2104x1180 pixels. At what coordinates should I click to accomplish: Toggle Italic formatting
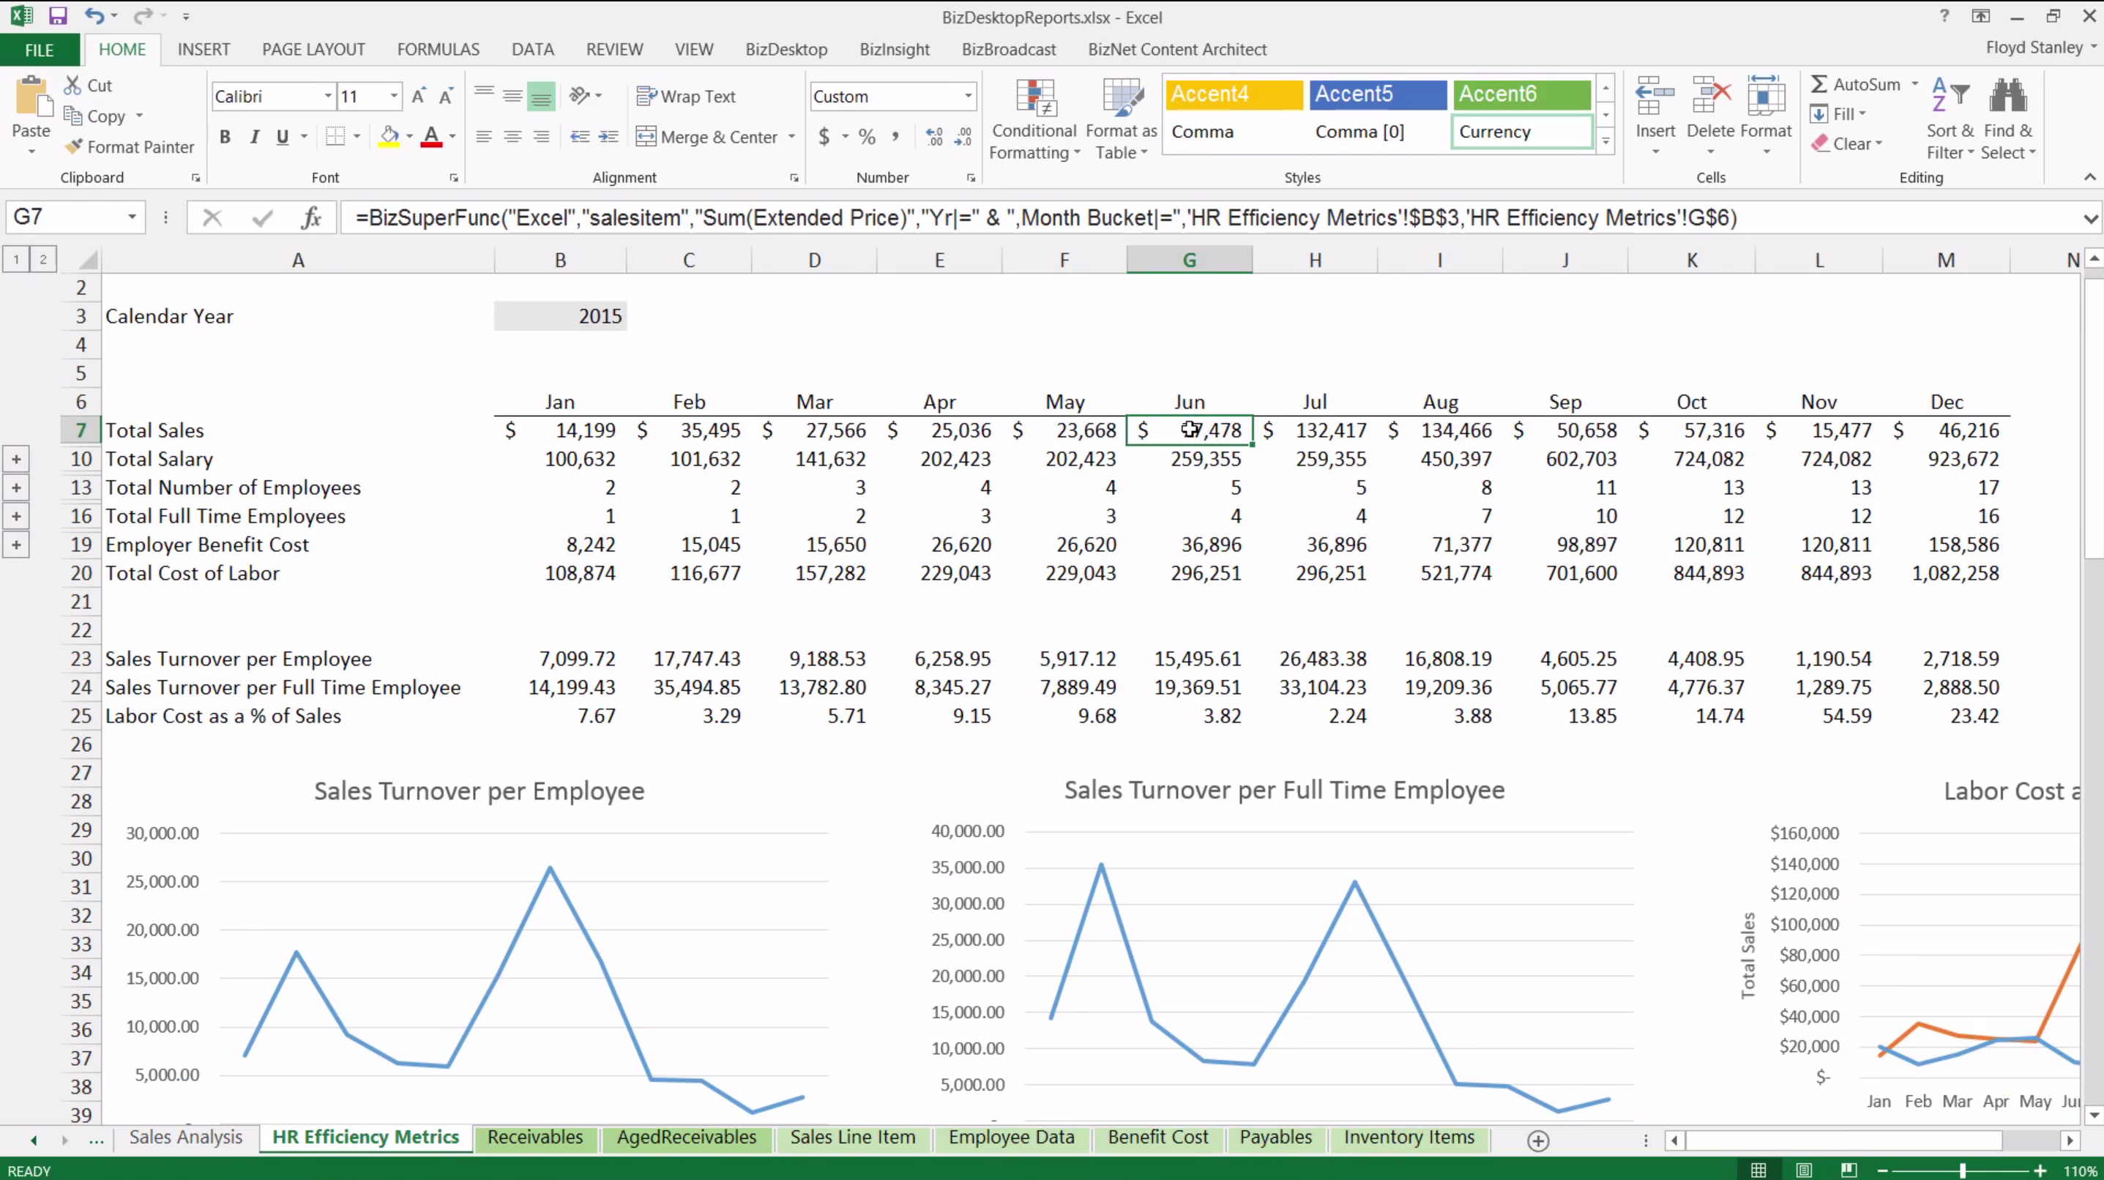254,136
